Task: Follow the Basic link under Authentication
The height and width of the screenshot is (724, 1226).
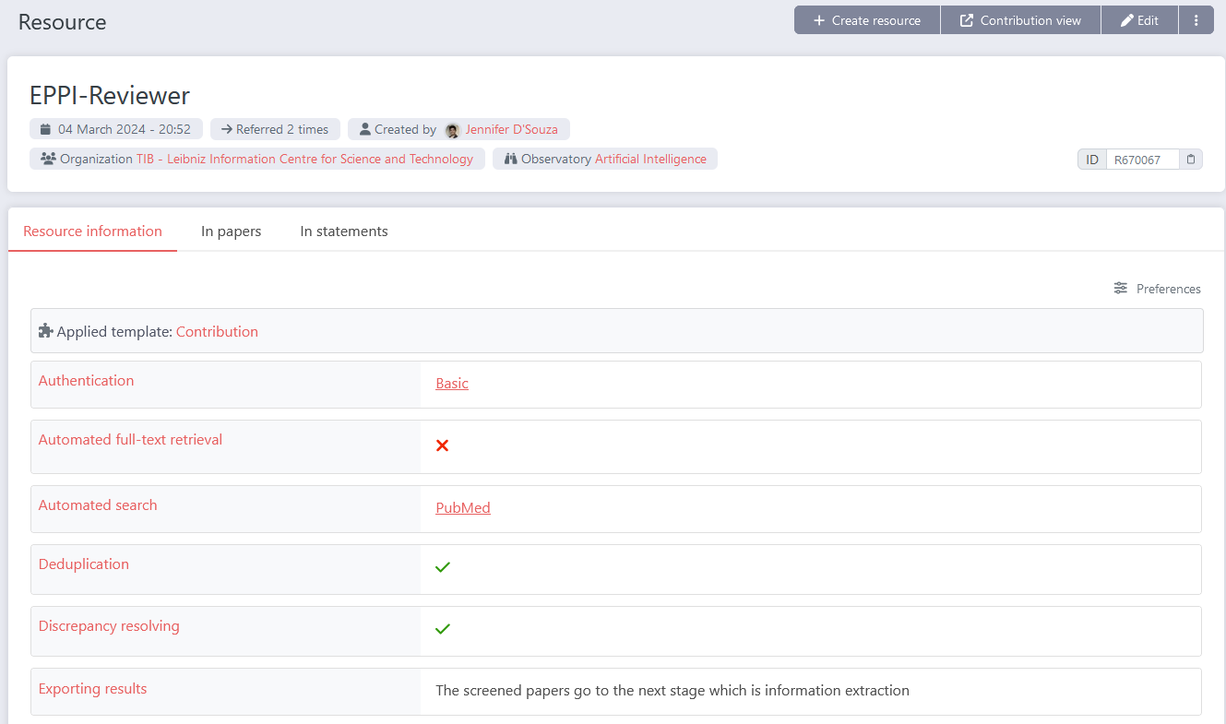Action: [x=451, y=383]
